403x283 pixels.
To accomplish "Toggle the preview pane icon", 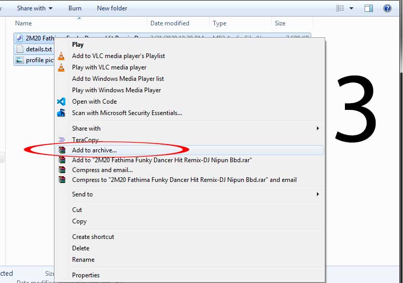I will point(369,8).
